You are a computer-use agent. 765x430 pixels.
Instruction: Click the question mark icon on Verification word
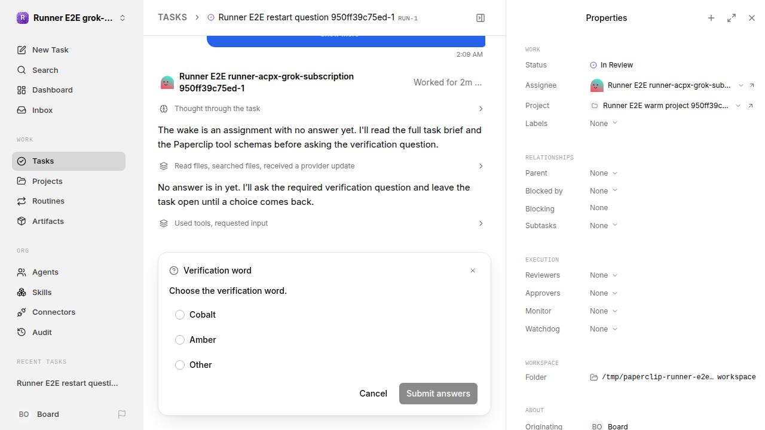click(x=174, y=271)
